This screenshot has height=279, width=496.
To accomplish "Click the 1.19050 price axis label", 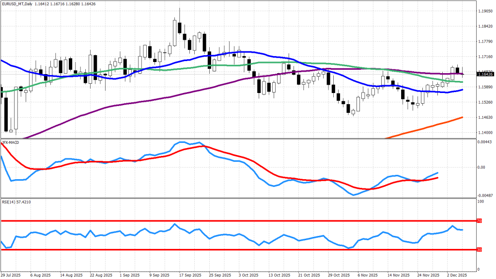I will tap(485, 11).
